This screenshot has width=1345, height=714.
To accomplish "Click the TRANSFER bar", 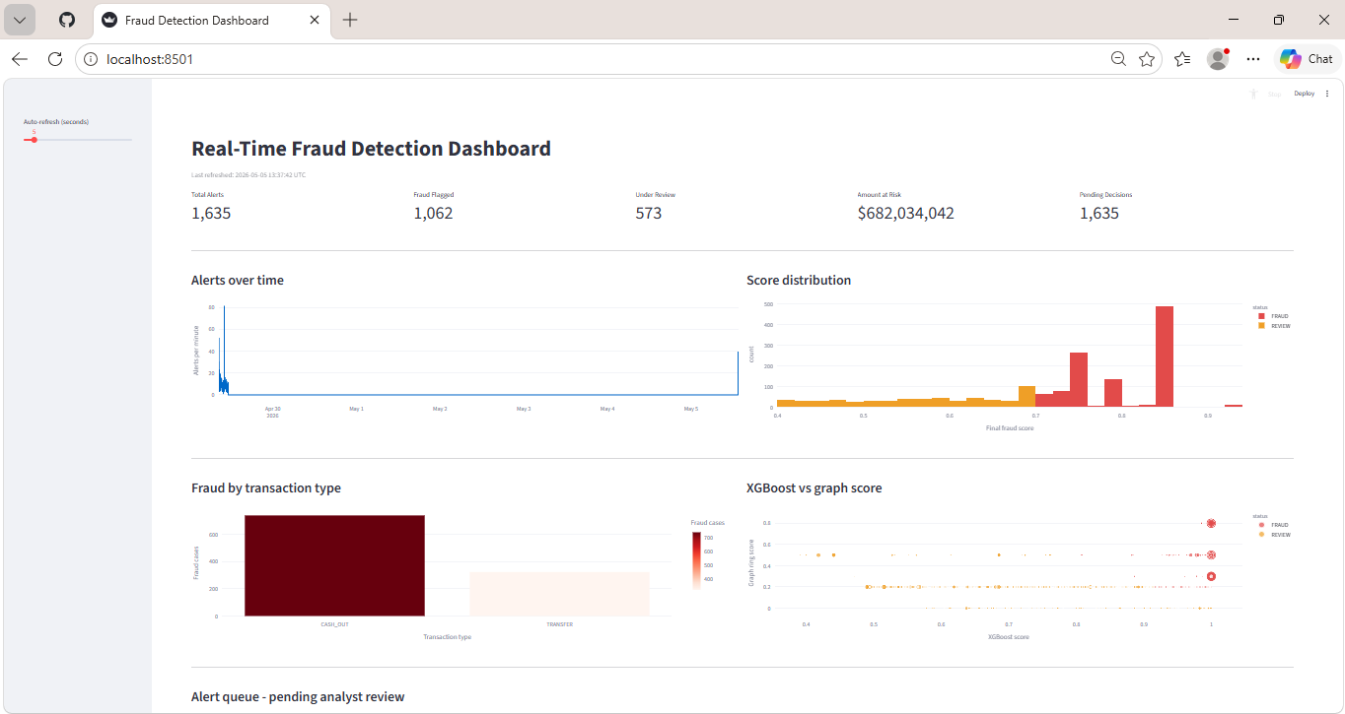I will pos(559,594).
